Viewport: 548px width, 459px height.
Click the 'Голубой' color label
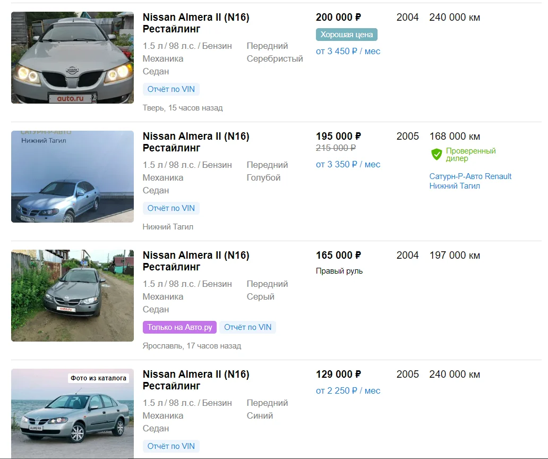click(x=263, y=177)
